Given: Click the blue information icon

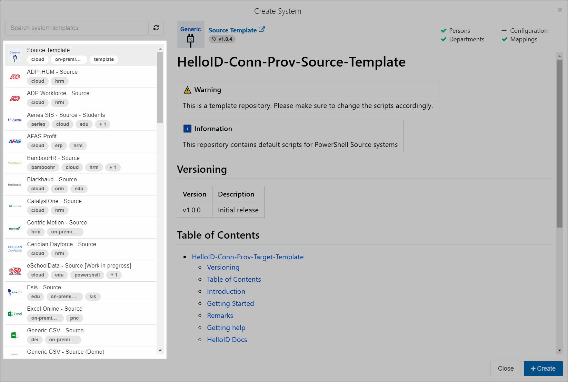Looking at the screenshot, I should (x=187, y=129).
